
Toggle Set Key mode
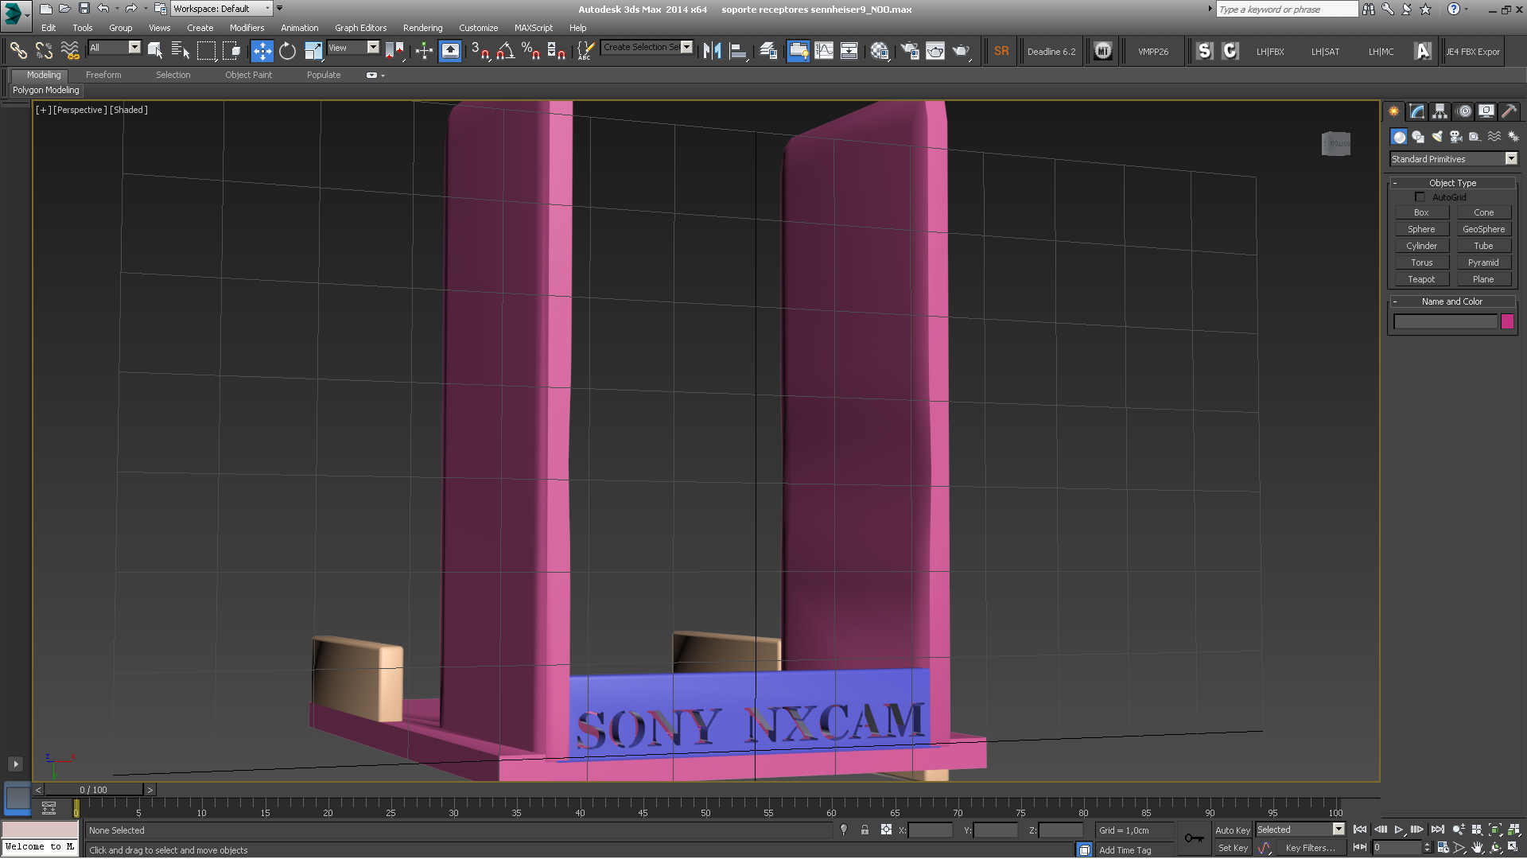click(1232, 848)
